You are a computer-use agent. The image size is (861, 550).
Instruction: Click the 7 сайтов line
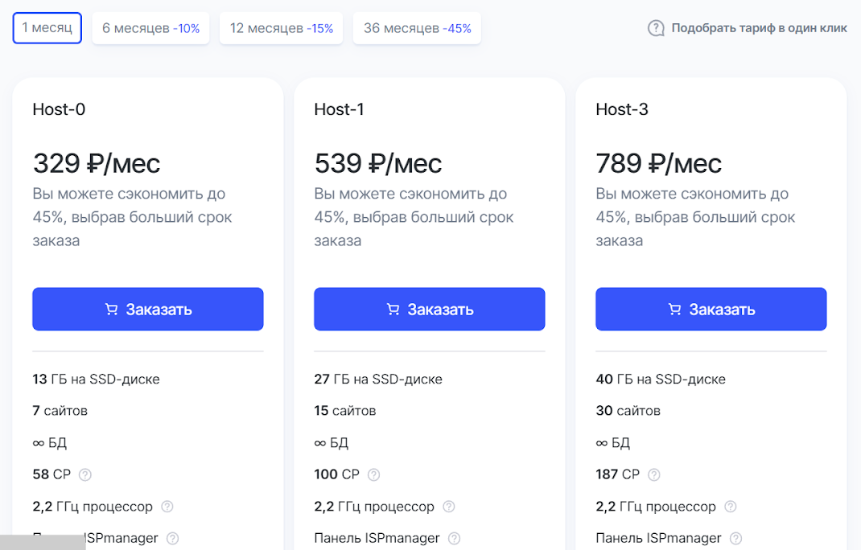(x=60, y=411)
